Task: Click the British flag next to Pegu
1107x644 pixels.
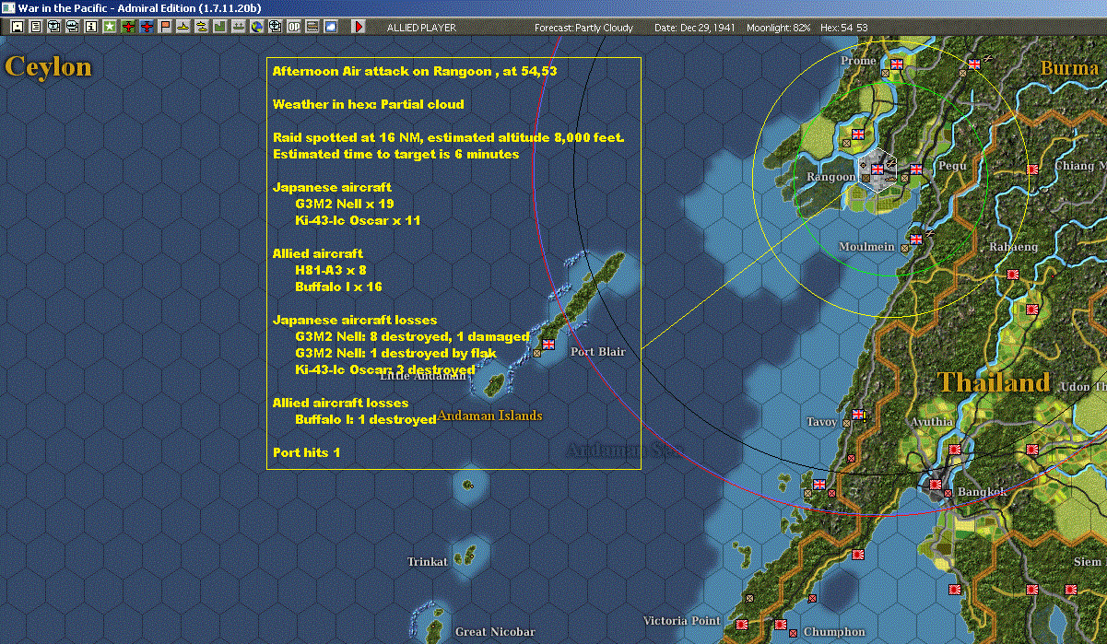Action: coord(916,170)
